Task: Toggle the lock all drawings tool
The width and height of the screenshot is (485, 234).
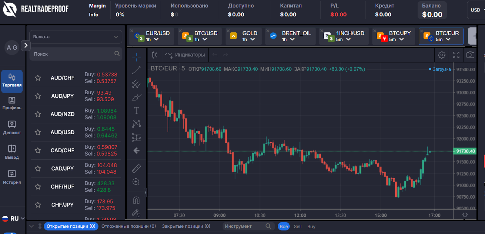Action: click(x=136, y=213)
